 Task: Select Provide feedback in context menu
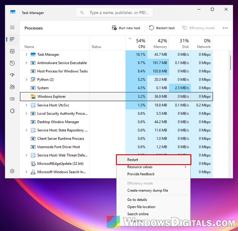click(x=153, y=174)
